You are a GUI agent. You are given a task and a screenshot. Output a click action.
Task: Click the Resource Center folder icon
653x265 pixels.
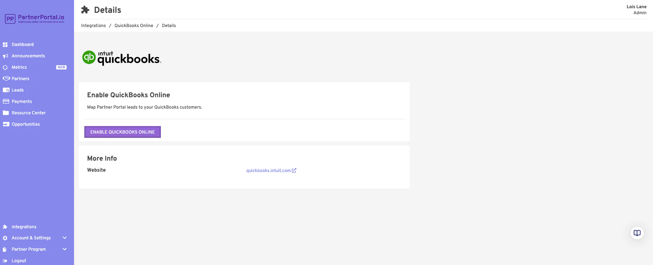(6, 113)
